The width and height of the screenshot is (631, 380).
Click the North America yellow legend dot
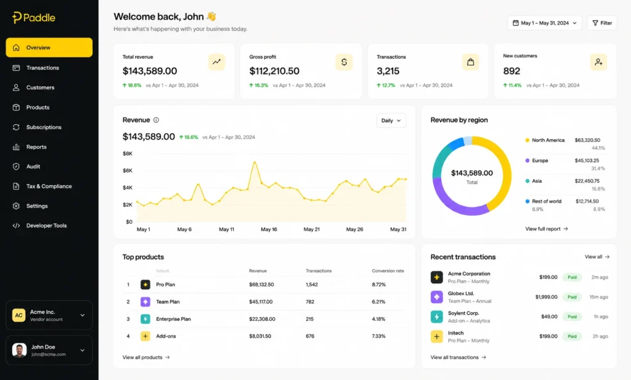pyautogui.click(x=527, y=140)
